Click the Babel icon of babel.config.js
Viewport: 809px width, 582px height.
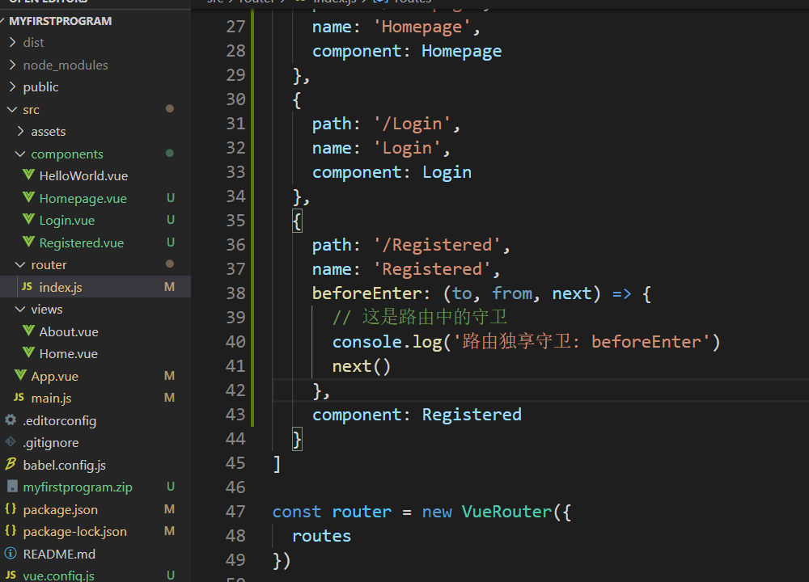(x=11, y=464)
